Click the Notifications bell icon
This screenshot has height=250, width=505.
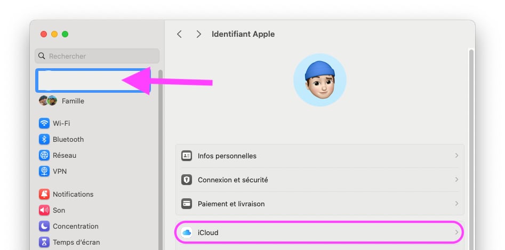pos(44,194)
